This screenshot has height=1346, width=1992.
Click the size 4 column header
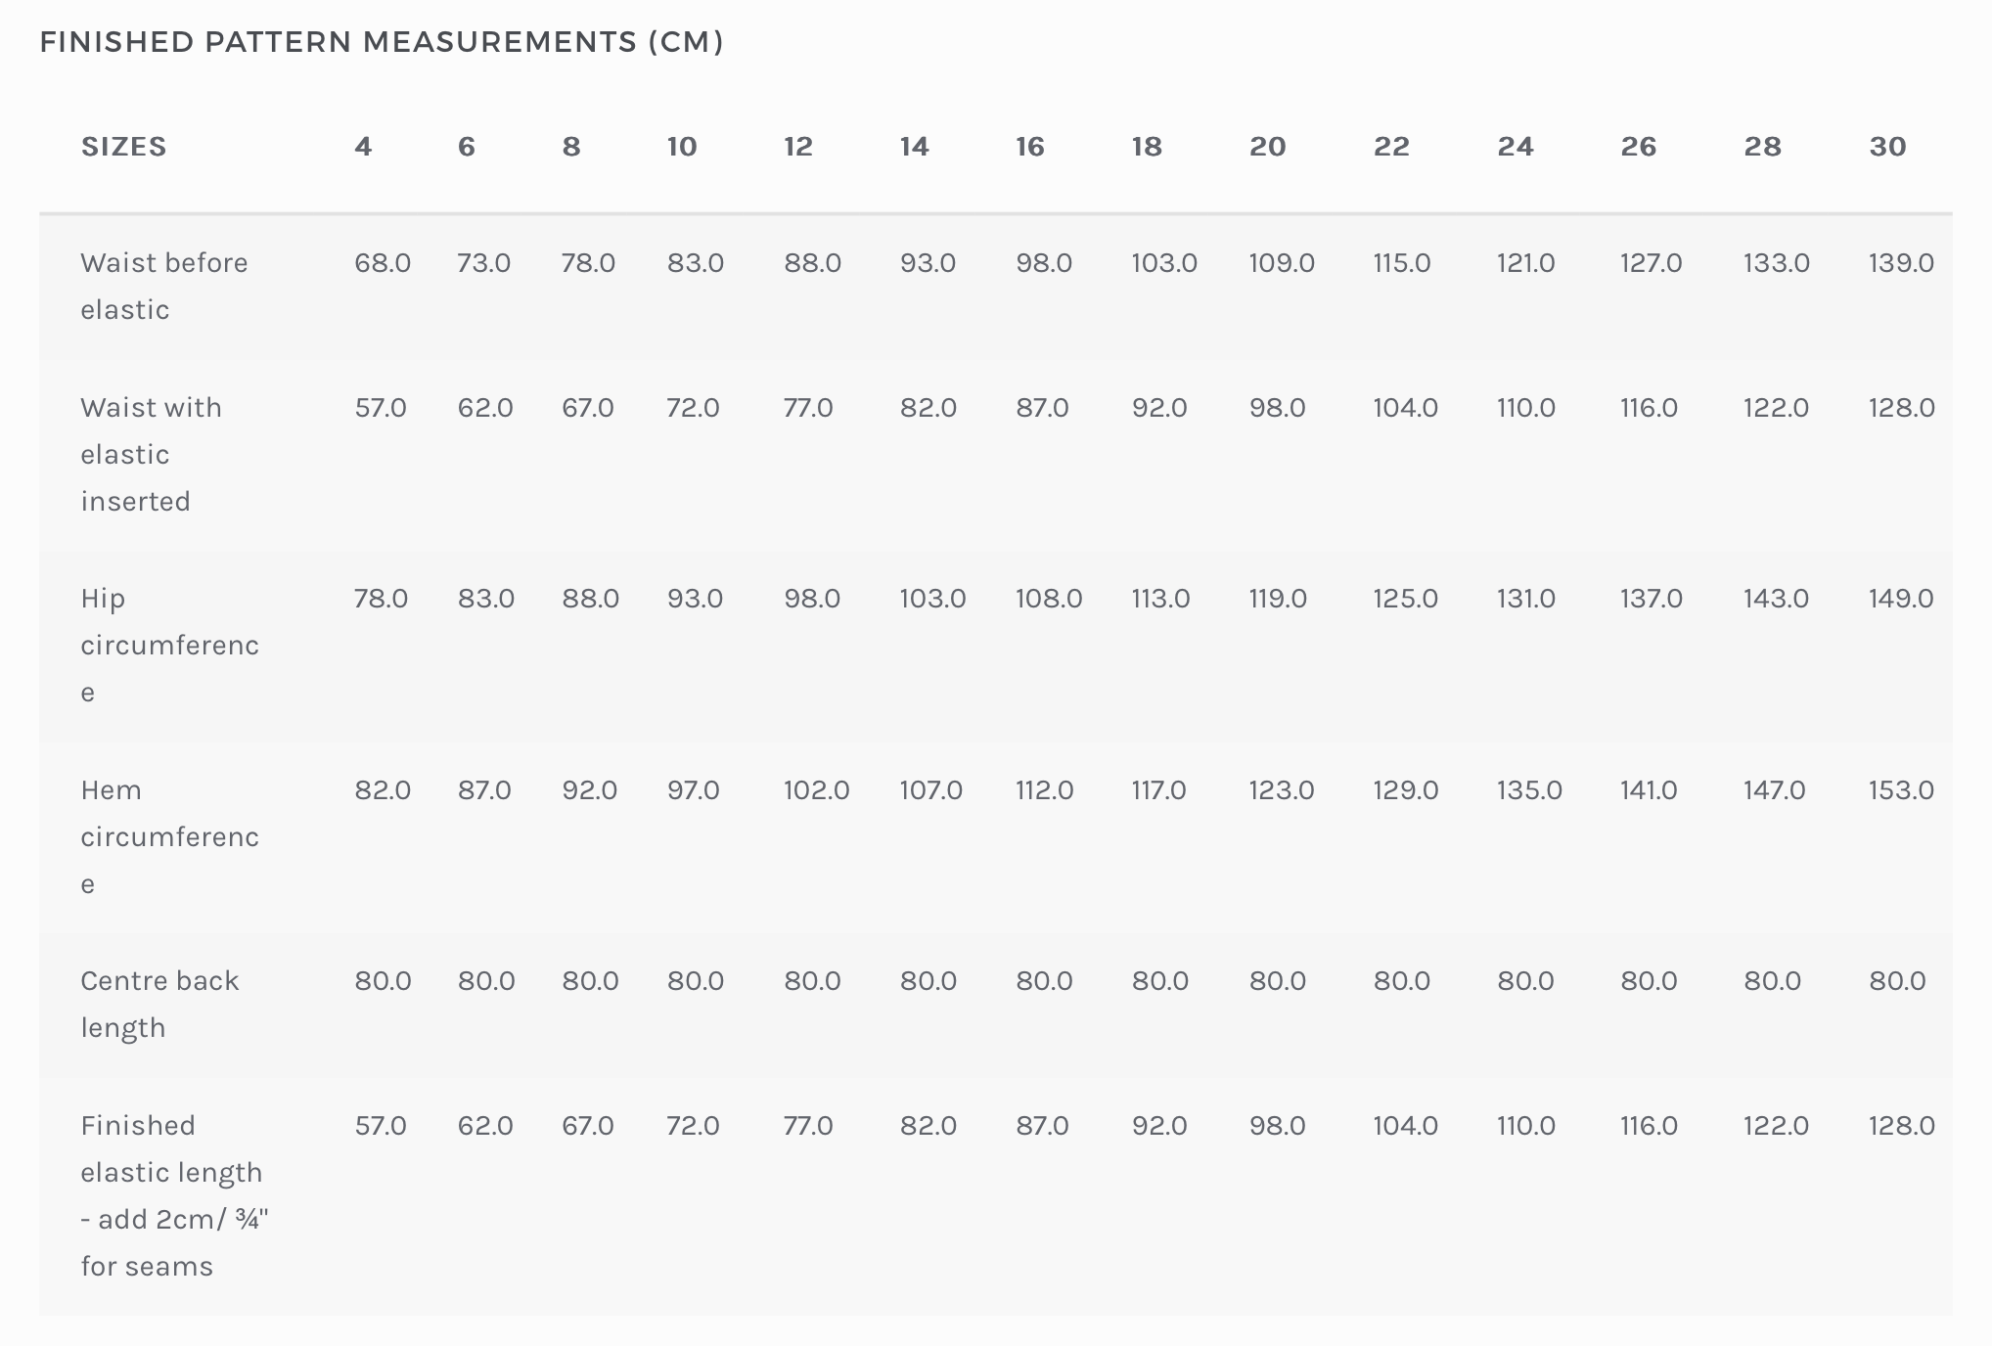(x=363, y=147)
